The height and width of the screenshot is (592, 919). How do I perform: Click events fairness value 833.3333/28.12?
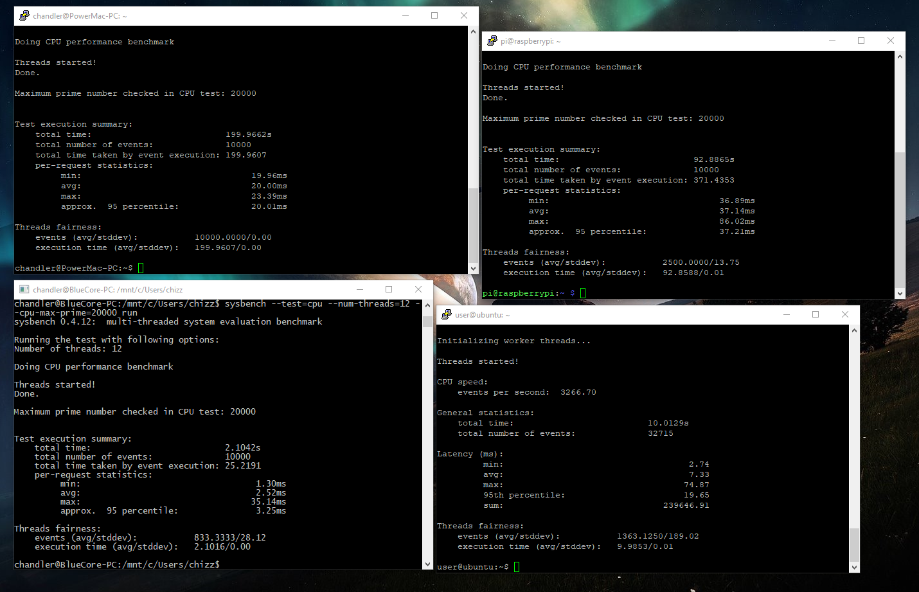(230, 537)
